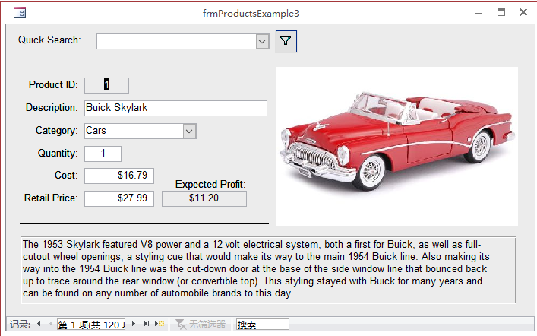This screenshot has height=336, width=537.
Task: Click the Expected Profit field showing $11.20
Action: point(204,198)
